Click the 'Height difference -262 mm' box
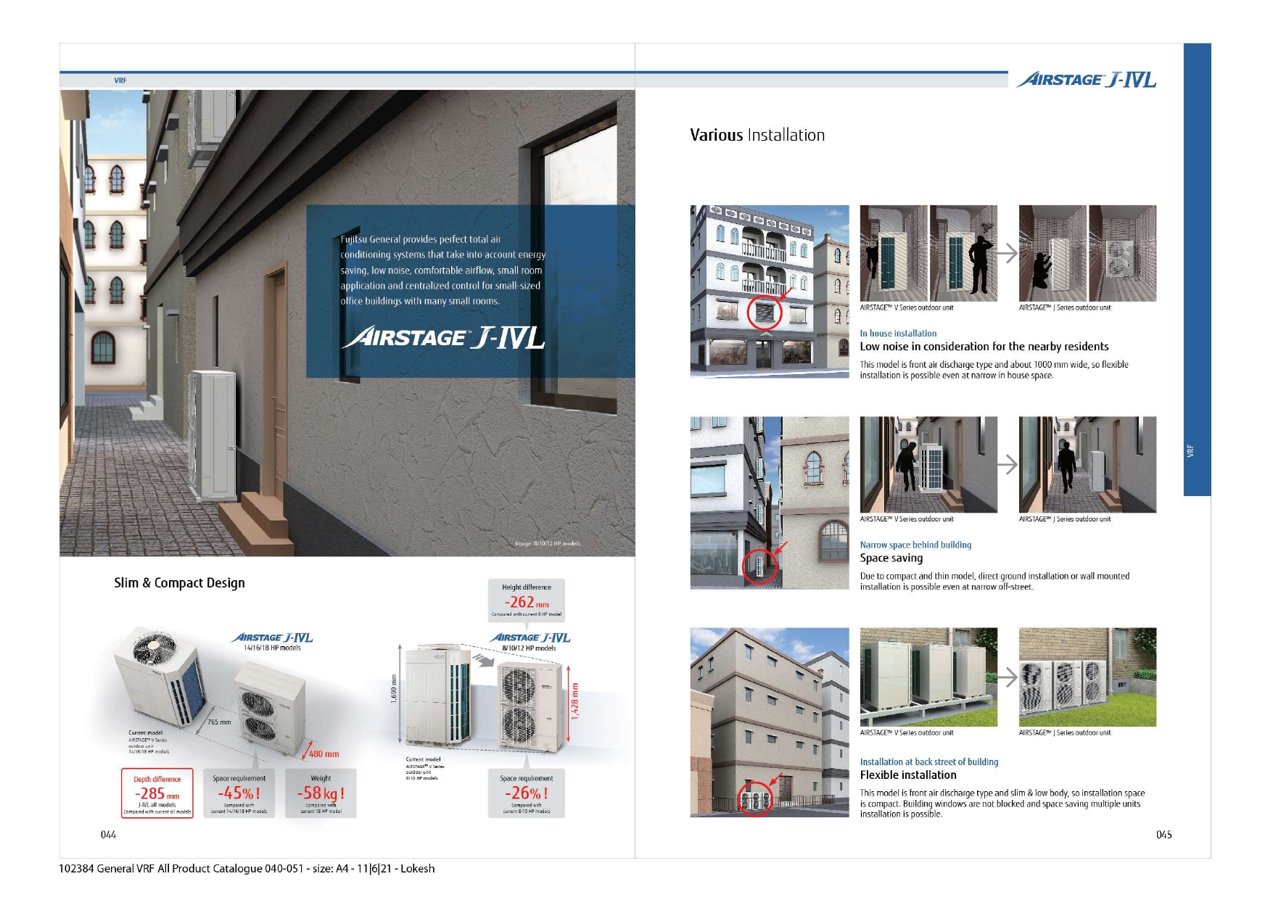 (x=527, y=600)
